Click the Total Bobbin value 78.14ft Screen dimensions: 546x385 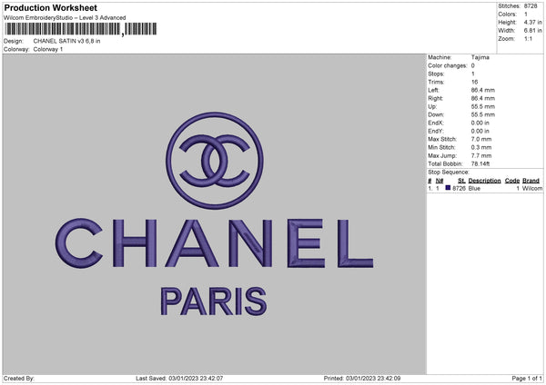480,163
